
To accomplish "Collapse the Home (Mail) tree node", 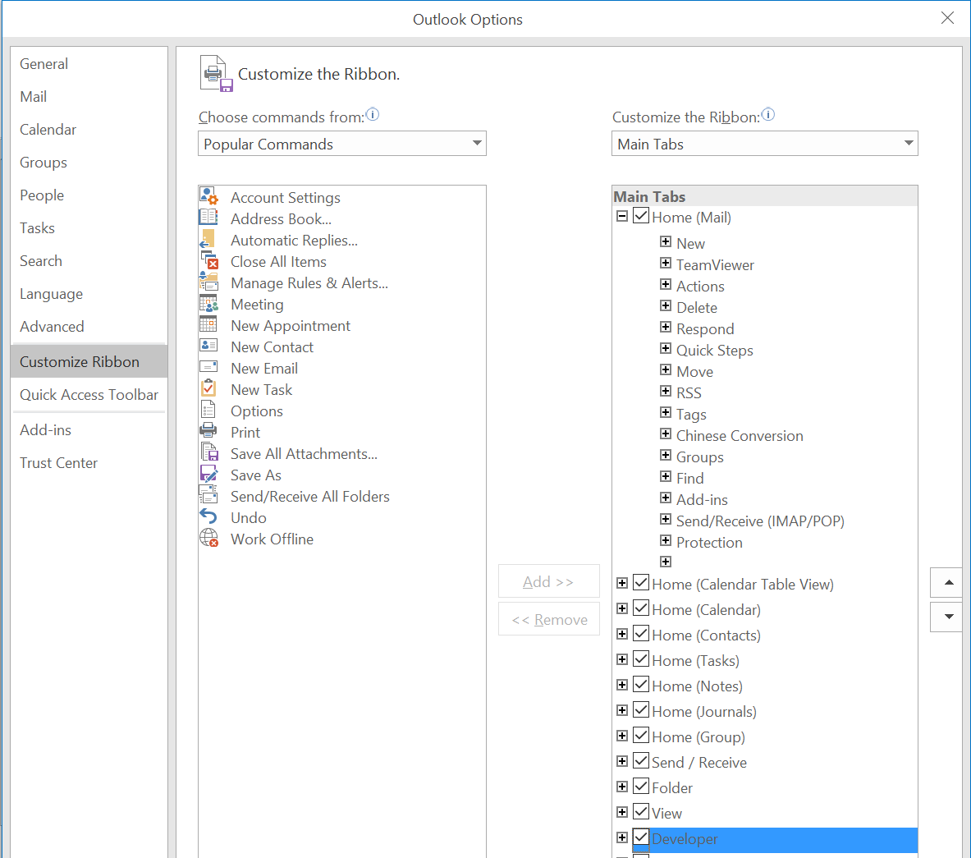I will [622, 217].
